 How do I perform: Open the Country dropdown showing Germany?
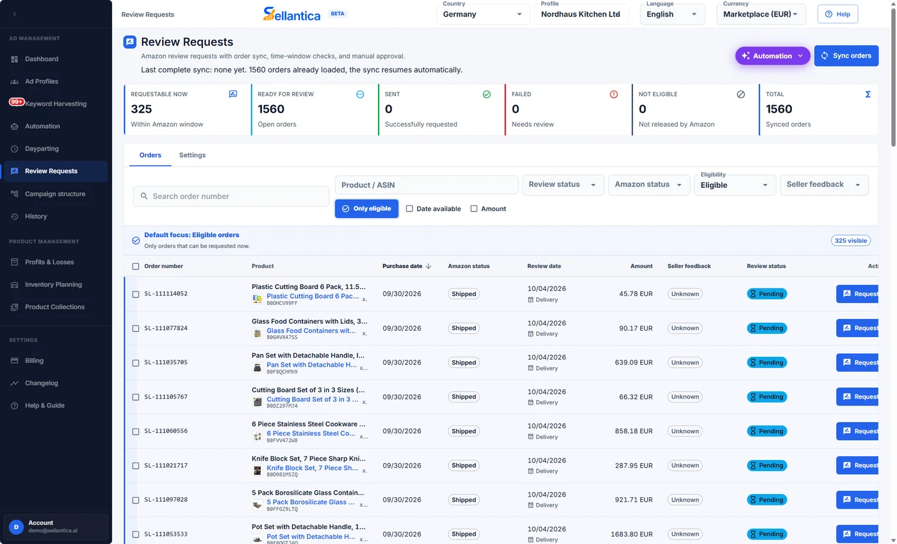[483, 14]
